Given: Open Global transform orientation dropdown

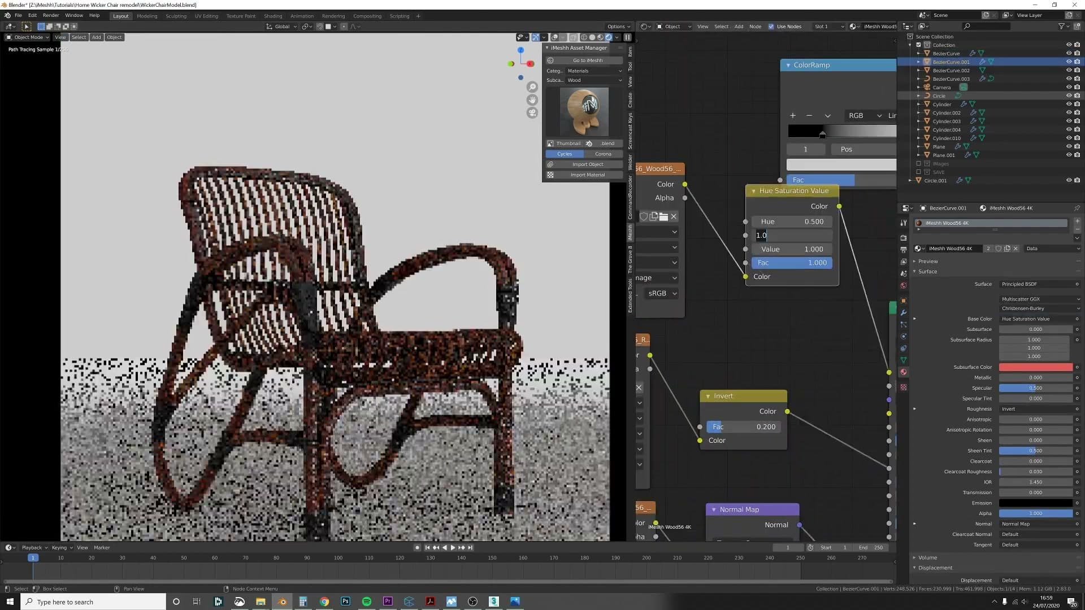Looking at the screenshot, I should pyautogui.click(x=281, y=27).
